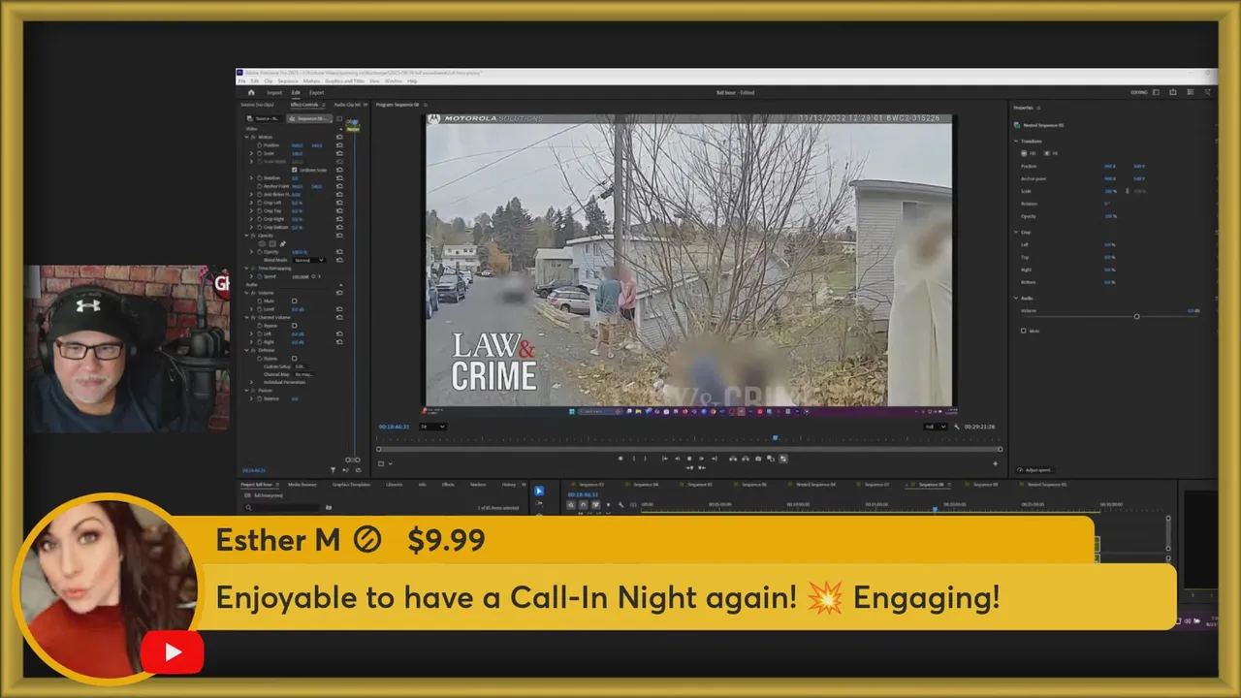Open the Full playback resolution dropdown
Screen dimensions: 1241x698
click(x=936, y=427)
